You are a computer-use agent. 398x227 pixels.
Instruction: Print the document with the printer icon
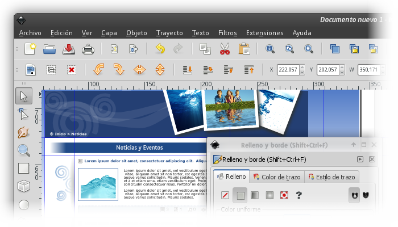point(88,49)
